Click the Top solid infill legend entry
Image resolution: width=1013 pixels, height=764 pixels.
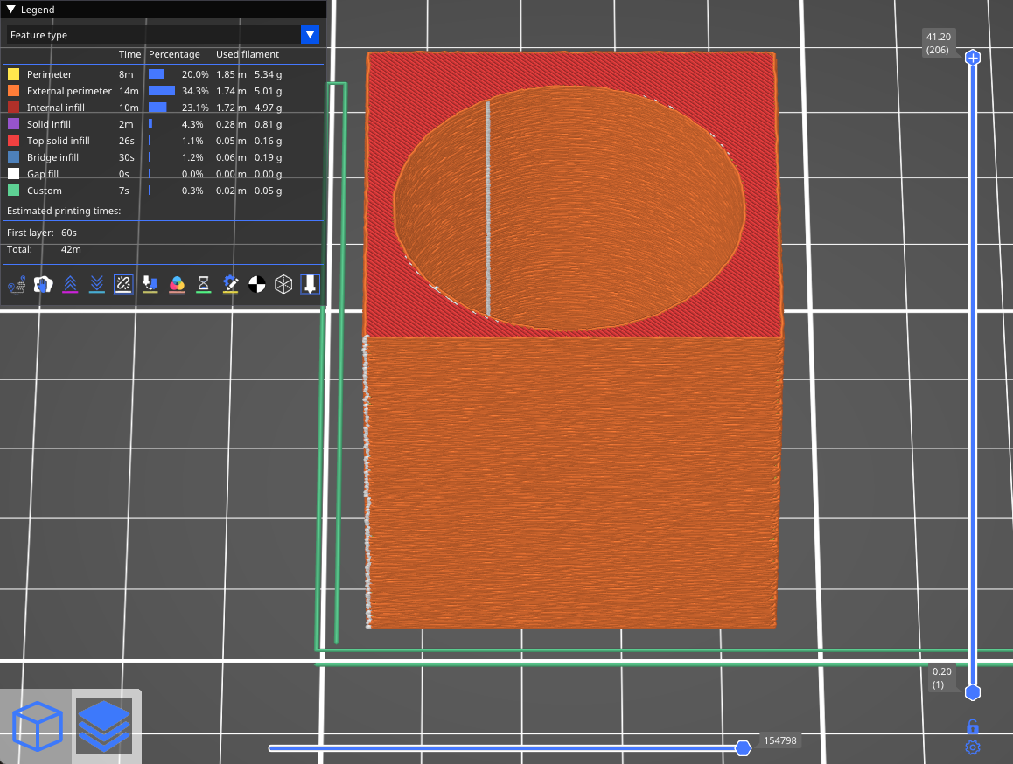point(58,141)
